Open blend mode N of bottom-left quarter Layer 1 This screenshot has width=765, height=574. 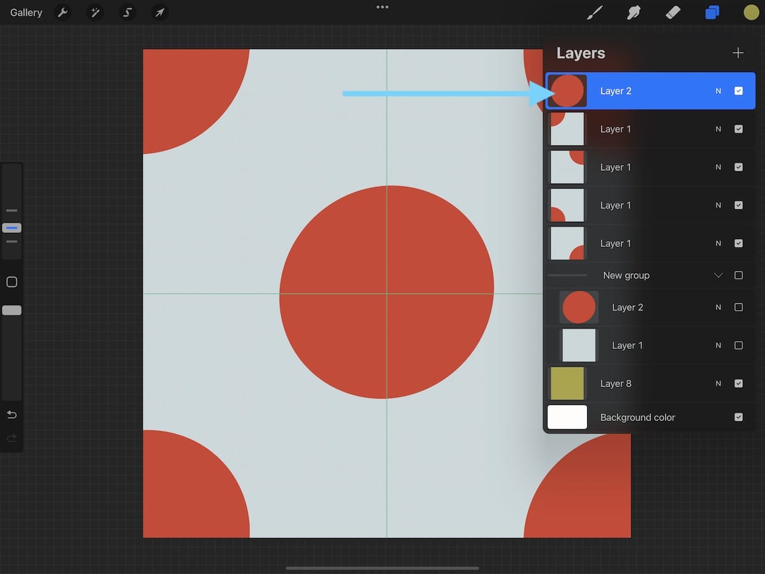718,205
